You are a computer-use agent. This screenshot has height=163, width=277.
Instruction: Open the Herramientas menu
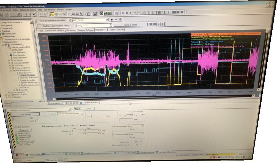coord(49,10)
